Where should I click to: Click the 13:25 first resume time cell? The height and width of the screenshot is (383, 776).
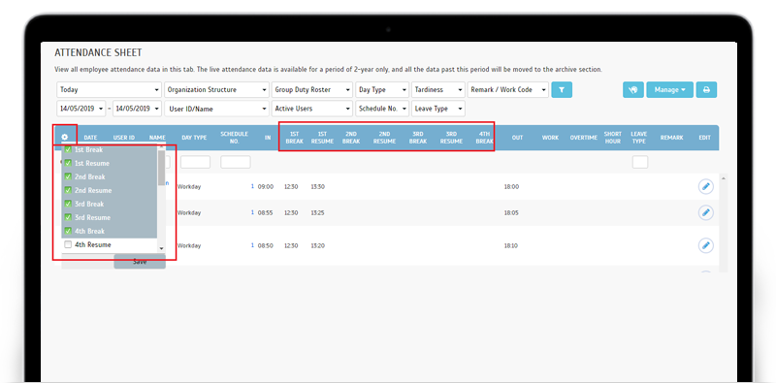(317, 212)
